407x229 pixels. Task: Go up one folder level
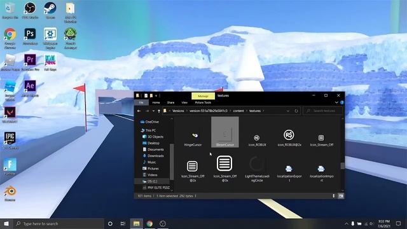point(159,111)
